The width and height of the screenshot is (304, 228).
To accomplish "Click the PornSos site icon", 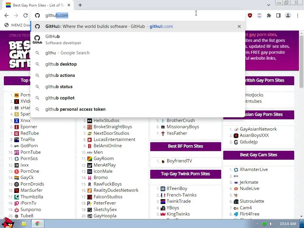I will click(17, 159).
